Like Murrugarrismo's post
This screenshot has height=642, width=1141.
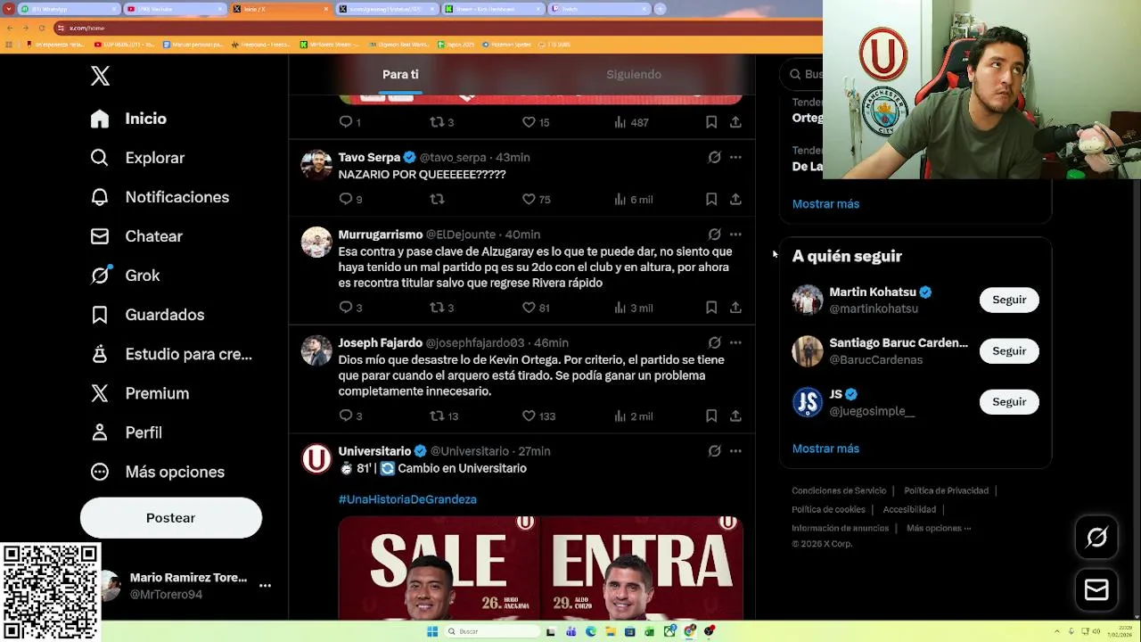coord(537,308)
